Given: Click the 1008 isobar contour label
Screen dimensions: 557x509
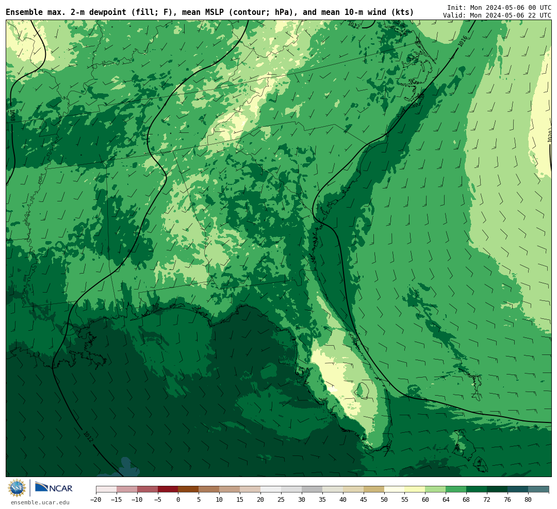Looking at the screenshot, I should [11, 115].
